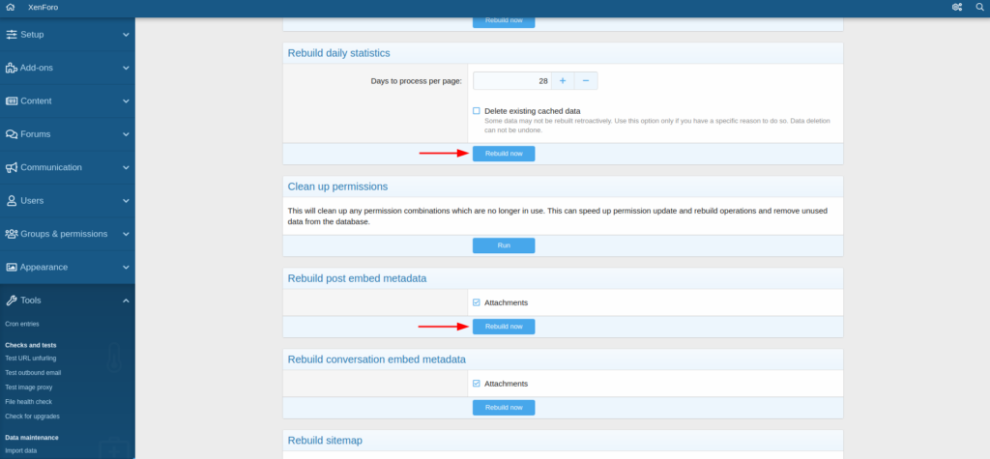Screen dimensions: 990x459
Task: Increase days to process with plus button
Action: [563, 81]
